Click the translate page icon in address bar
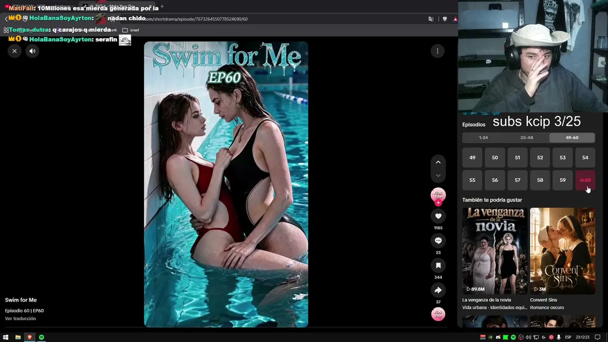Image resolution: width=608 pixels, height=342 pixels. [431, 19]
